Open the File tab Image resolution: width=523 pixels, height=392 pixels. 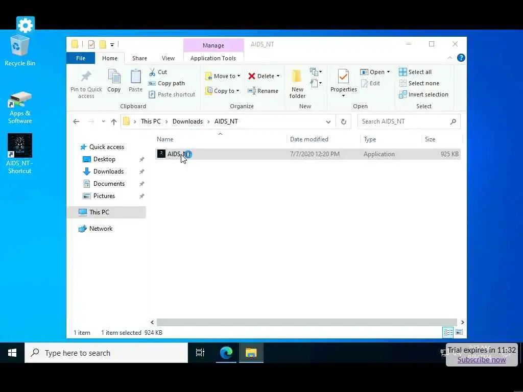[x=81, y=58]
